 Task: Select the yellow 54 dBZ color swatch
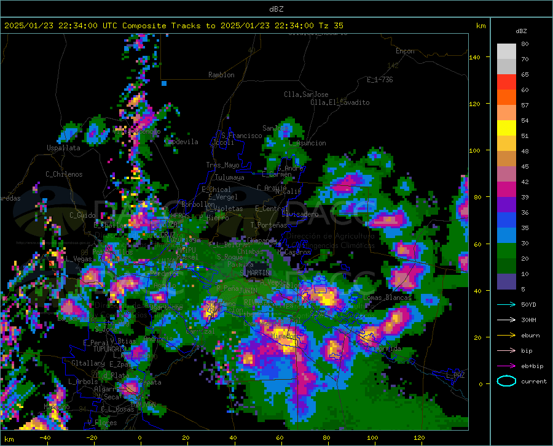tap(506, 128)
